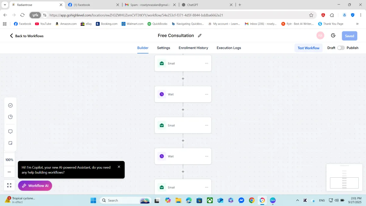
Task: Open options menu of the bottom Email step
Action: (x=206, y=187)
